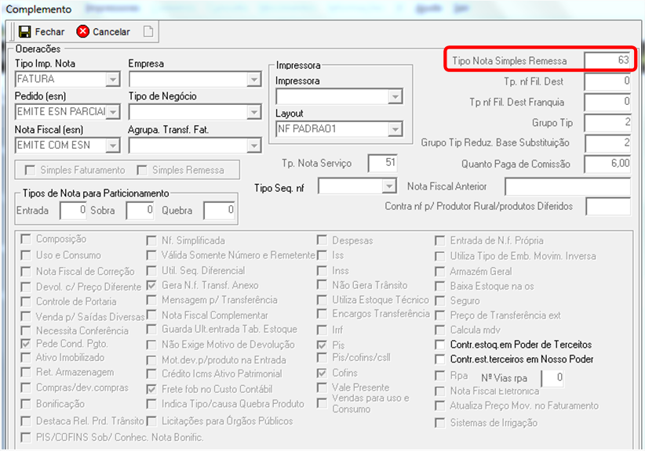The width and height of the screenshot is (645, 451).
Task: Toggle Licitações para Órgãos Públicos checkbox
Action: click(151, 421)
